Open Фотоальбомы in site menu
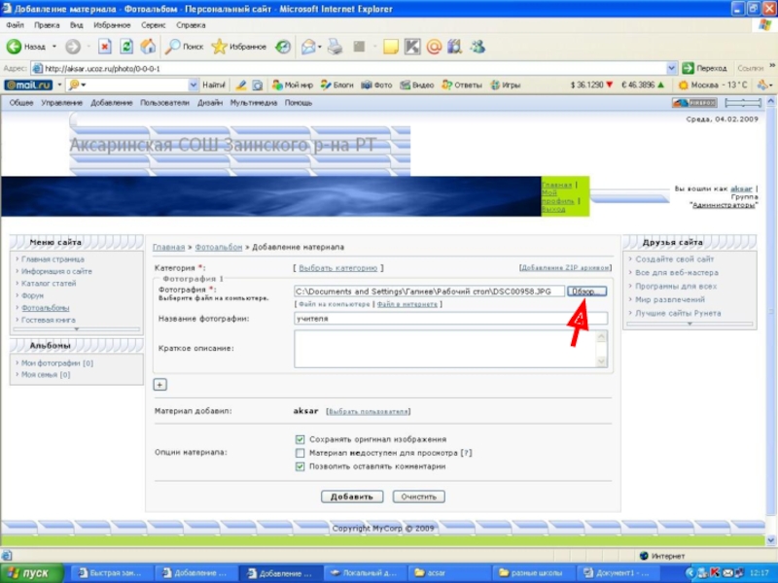778x583 pixels. pos(45,308)
